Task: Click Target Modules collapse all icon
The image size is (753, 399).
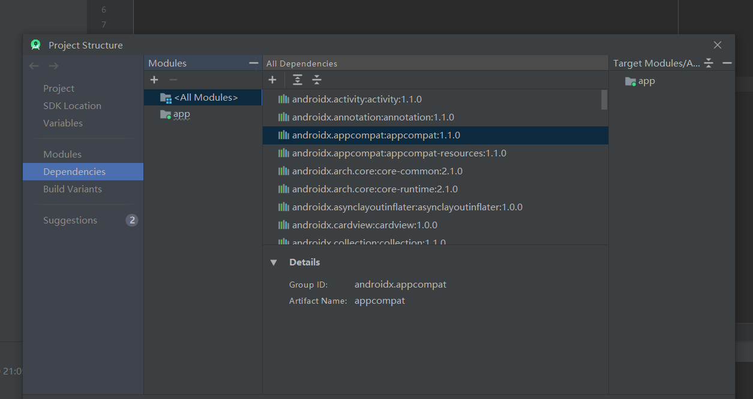Action: (709, 63)
